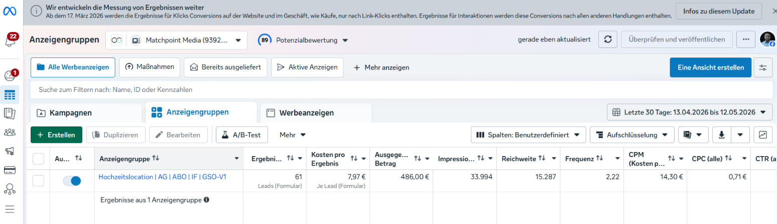Click the 89 Potenzialbewertung score circle

(x=265, y=40)
